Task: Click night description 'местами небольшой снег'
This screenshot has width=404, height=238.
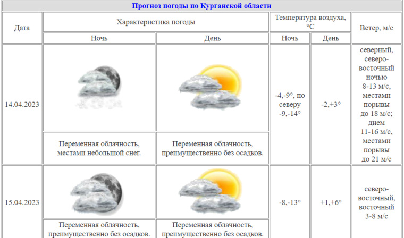Action: tap(99, 153)
